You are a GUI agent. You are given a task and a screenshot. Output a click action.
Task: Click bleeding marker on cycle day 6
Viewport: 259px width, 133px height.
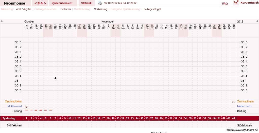[50, 110]
